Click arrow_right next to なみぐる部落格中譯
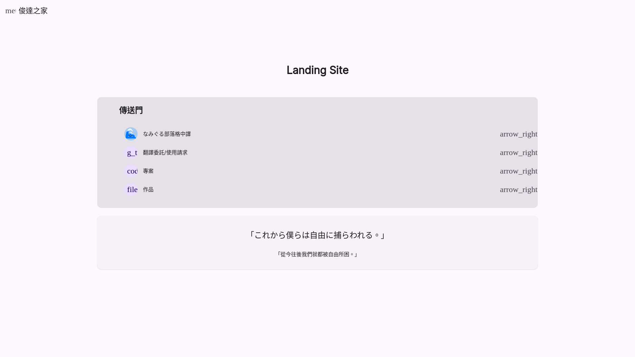Viewport: 635px width, 357px height. coord(519,134)
